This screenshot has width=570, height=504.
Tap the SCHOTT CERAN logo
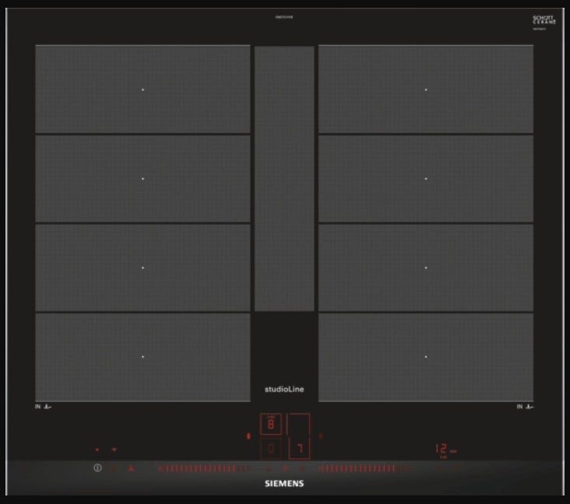(544, 20)
